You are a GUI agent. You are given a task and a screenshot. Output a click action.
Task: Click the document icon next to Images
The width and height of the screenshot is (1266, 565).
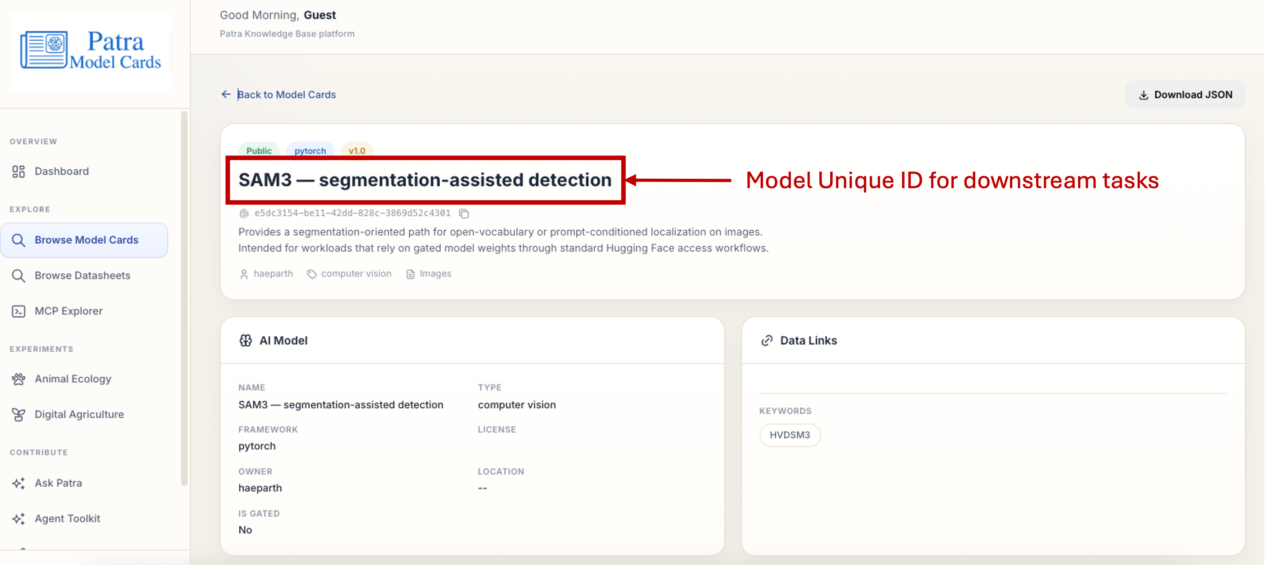(411, 274)
